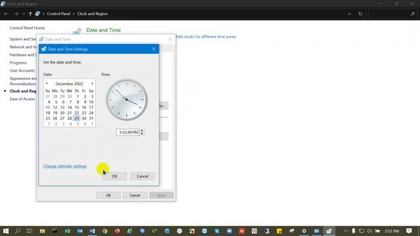The width and height of the screenshot is (420, 236).
Task: Refresh the Control Panel view
Action: tap(360, 14)
